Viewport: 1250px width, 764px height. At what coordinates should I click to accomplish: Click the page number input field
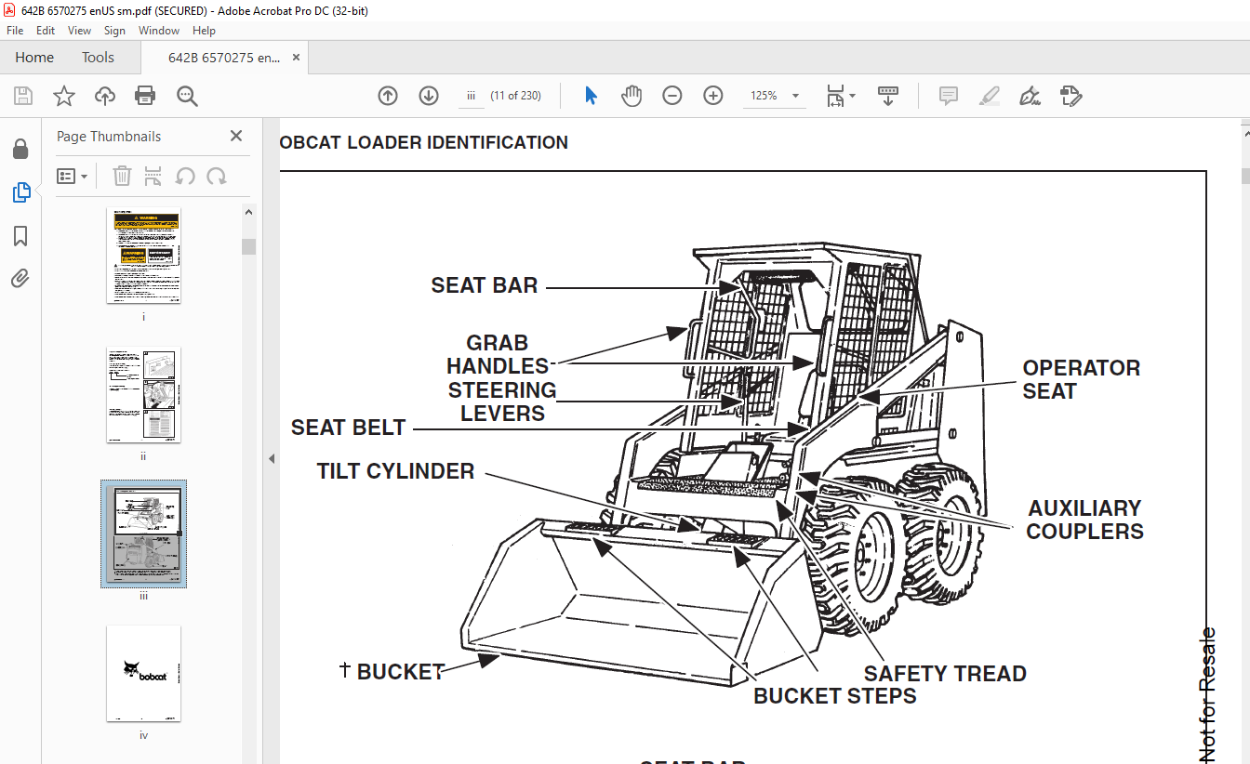(472, 96)
